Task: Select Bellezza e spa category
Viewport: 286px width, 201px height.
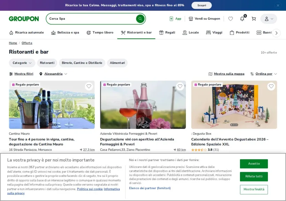Action: pyautogui.click(x=65, y=32)
